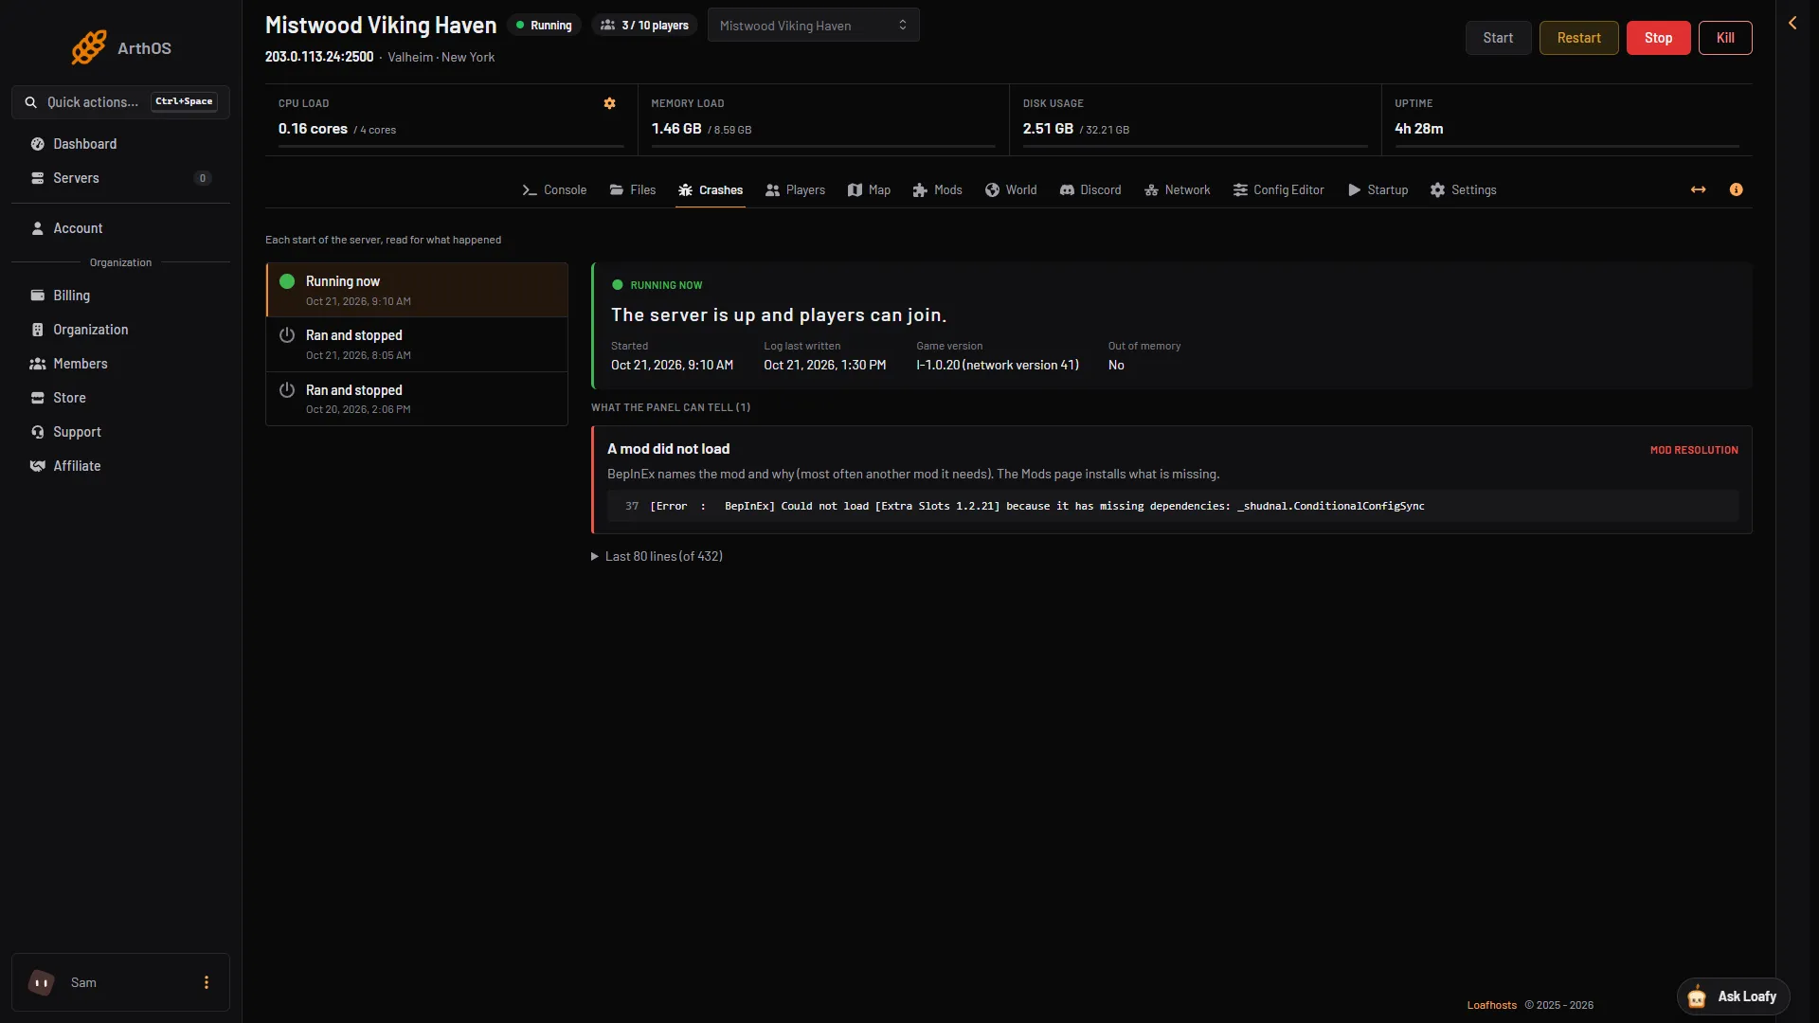Open the Account page
Image resolution: width=1819 pixels, height=1023 pixels.
coord(120,228)
